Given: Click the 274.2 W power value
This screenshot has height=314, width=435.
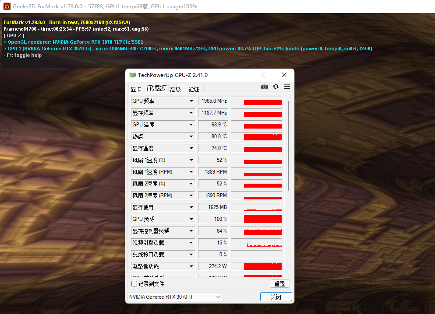Looking at the screenshot, I should pyautogui.click(x=213, y=266).
